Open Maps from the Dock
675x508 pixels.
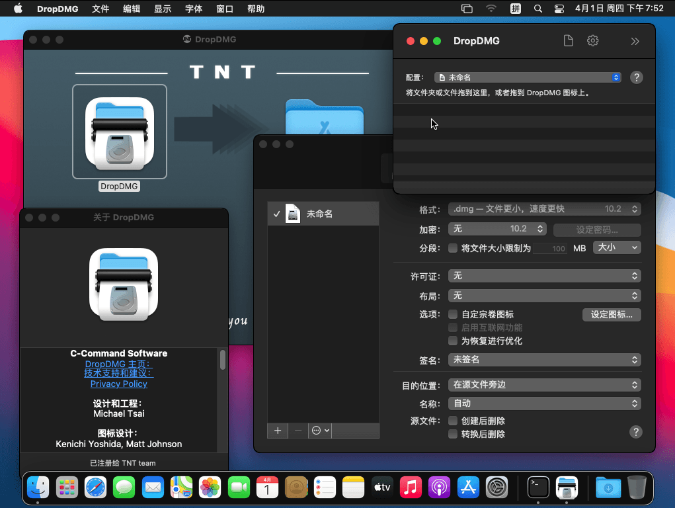181,487
